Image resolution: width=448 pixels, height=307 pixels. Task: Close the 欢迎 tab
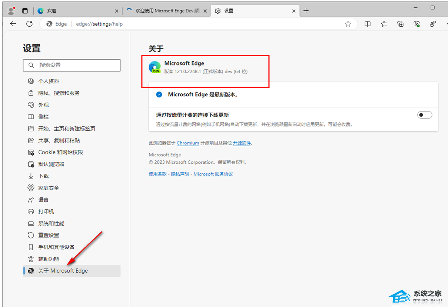[117, 11]
